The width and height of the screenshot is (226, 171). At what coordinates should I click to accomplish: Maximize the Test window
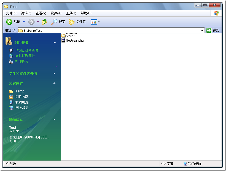(205, 5)
